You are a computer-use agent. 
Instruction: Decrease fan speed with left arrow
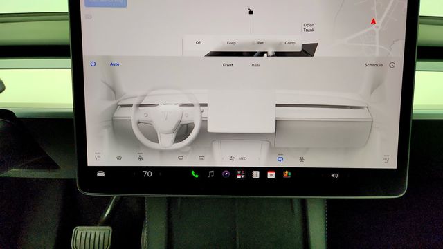(x=223, y=158)
